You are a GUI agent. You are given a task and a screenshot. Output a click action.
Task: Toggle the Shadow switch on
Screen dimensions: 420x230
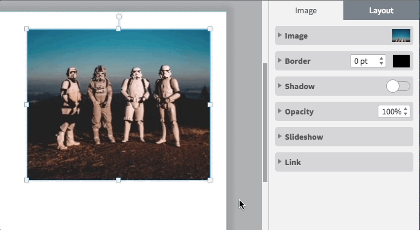pos(398,86)
